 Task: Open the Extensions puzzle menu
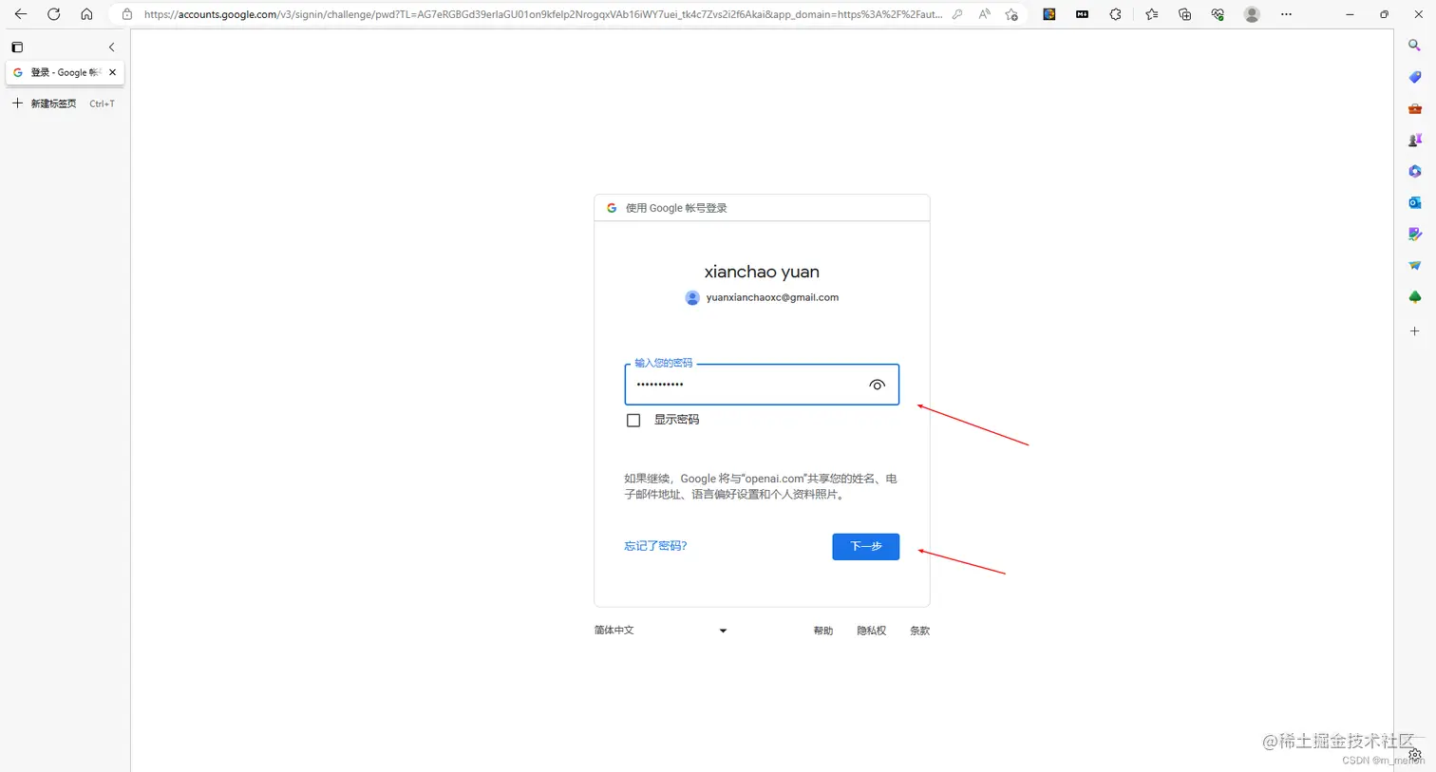click(1116, 14)
